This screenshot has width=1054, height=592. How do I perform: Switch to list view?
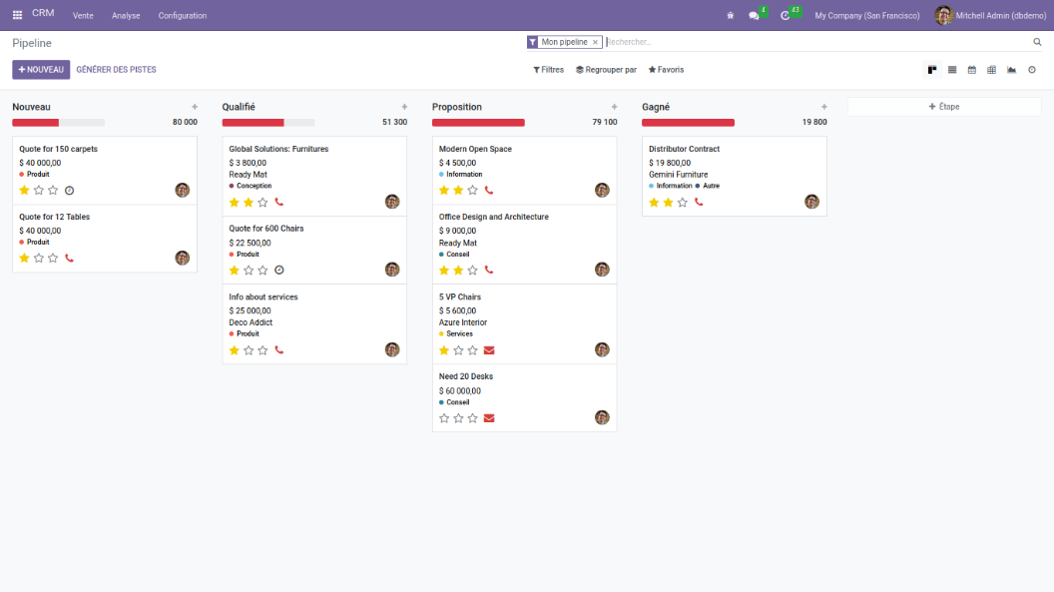(952, 70)
